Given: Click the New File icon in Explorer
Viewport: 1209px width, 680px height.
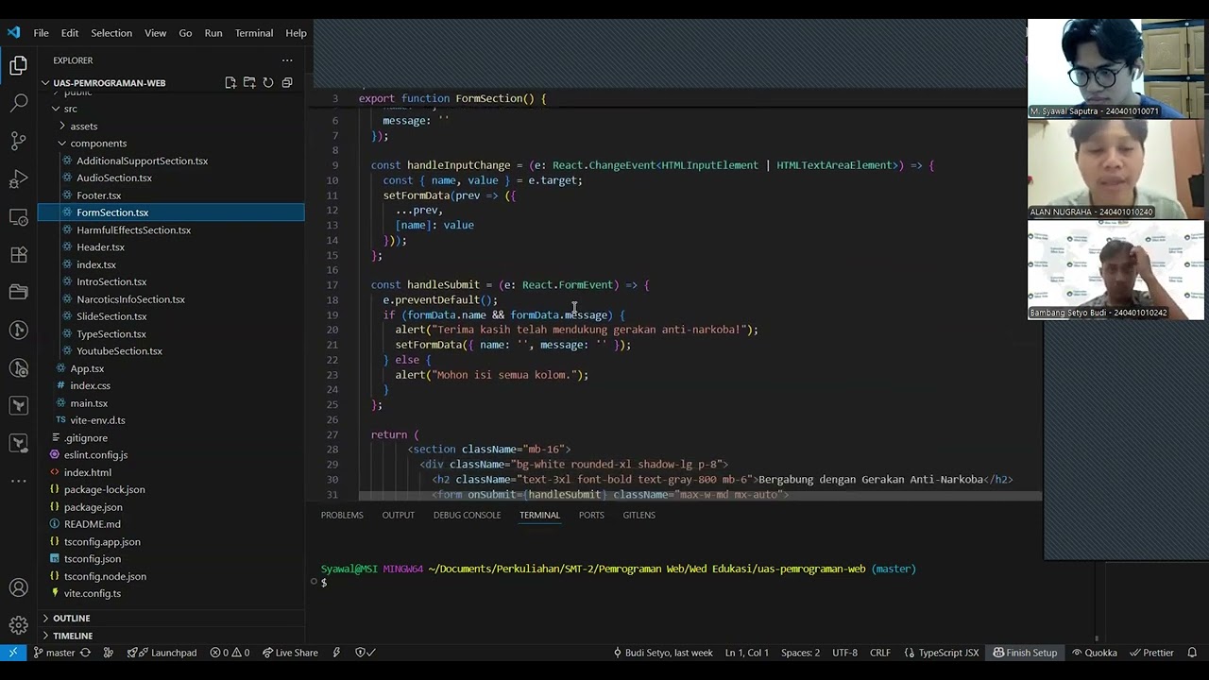Looking at the screenshot, I should click(x=230, y=83).
